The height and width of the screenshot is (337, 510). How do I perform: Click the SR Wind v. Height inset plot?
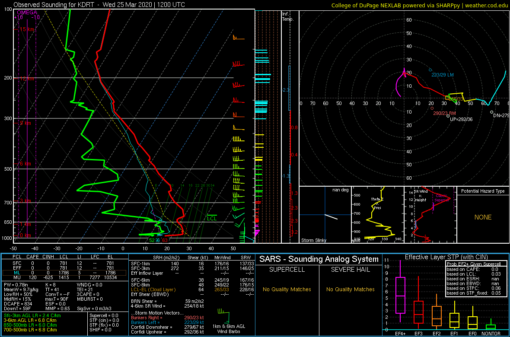point(430,215)
